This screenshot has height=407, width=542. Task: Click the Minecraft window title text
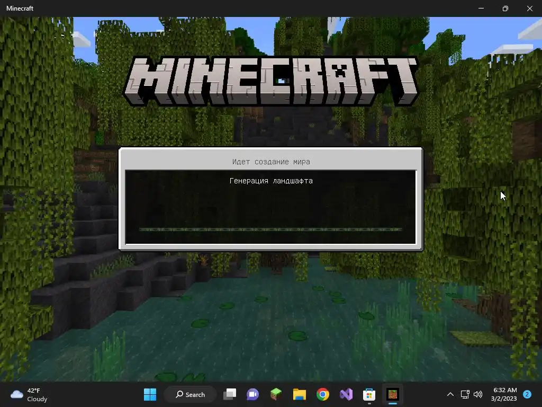20,8
